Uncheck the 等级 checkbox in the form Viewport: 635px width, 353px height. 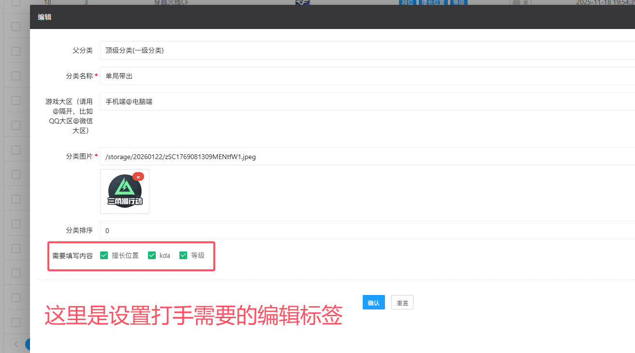click(x=183, y=255)
